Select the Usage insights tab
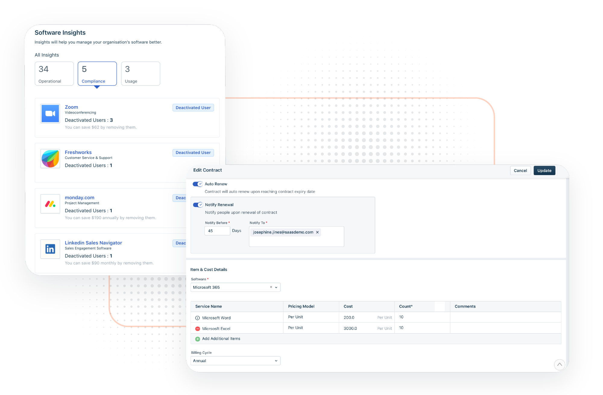This screenshot has width=603, height=395. pos(140,74)
